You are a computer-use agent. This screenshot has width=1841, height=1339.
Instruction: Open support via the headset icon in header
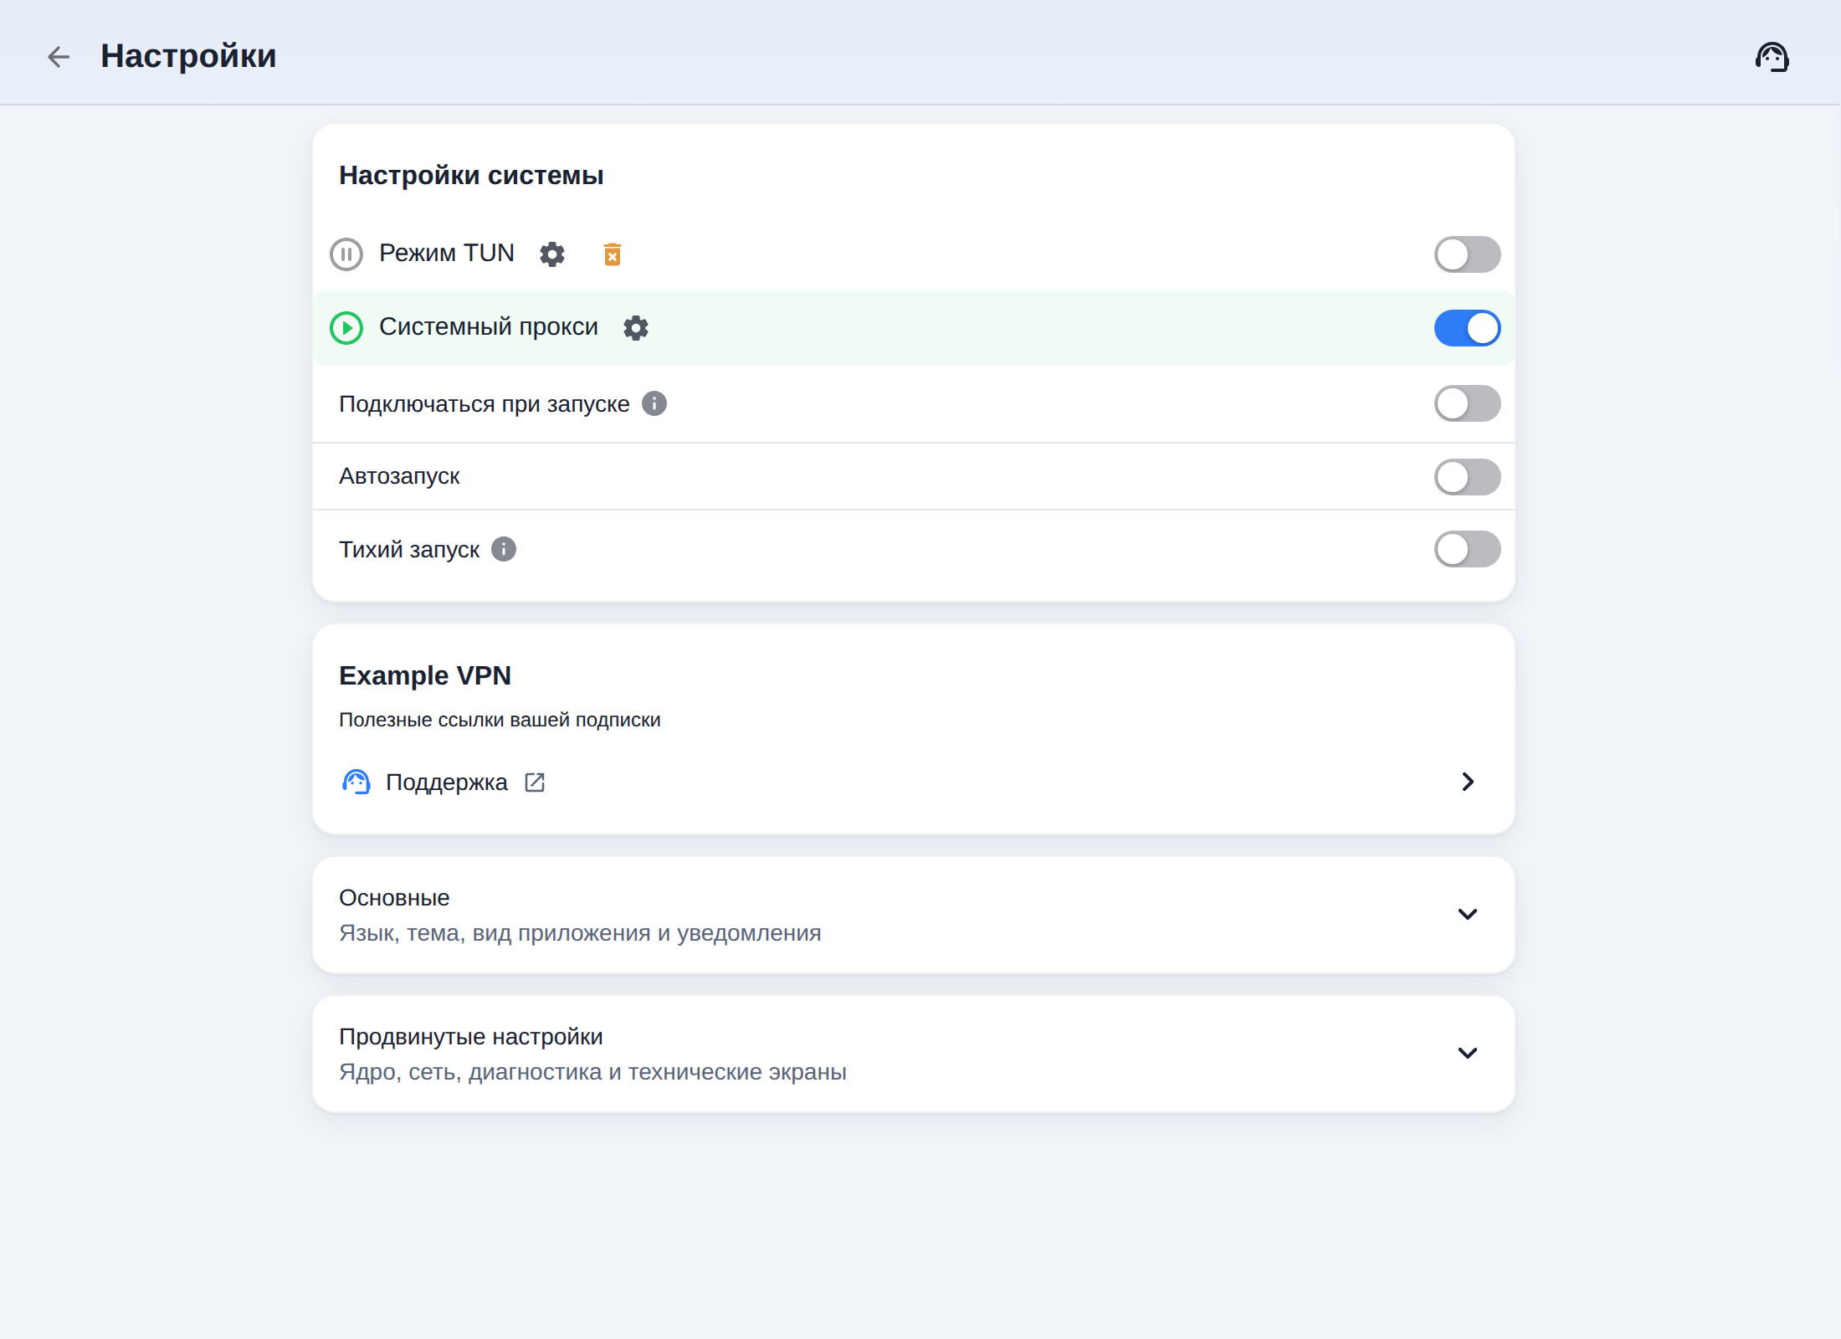point(1772,57)
